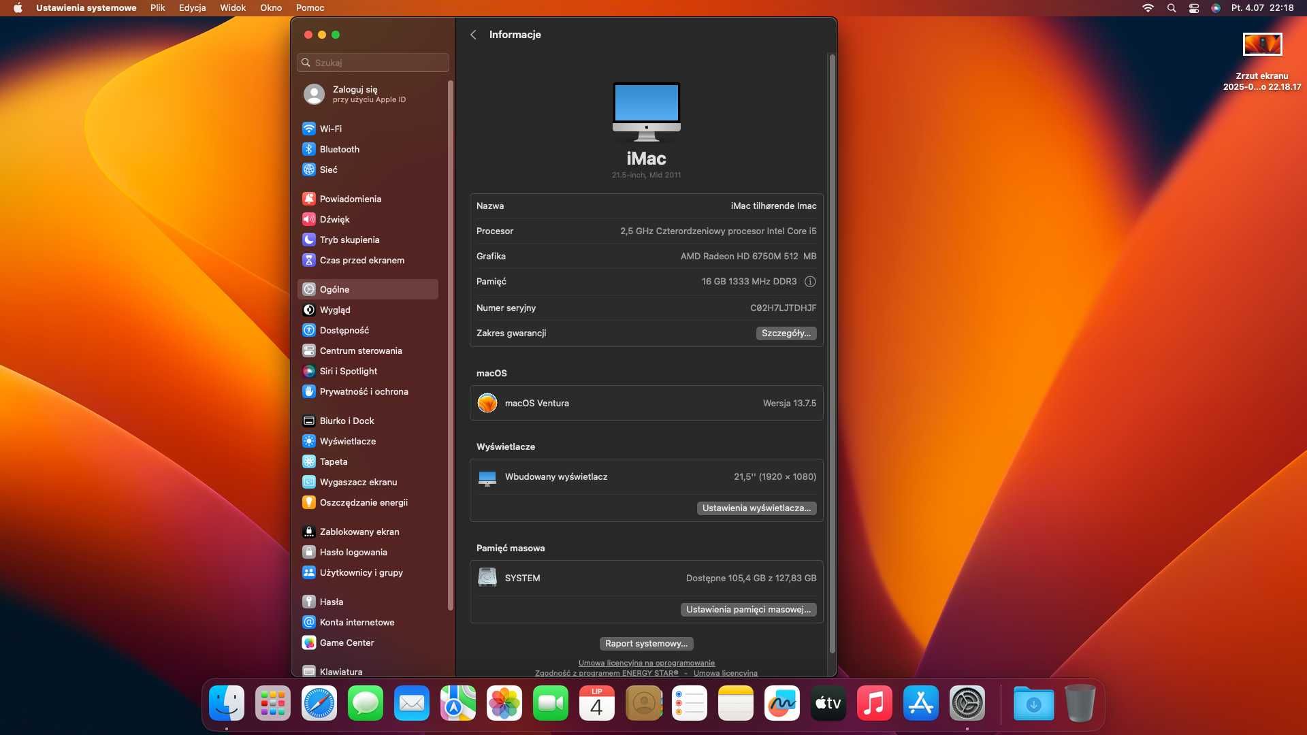
Task: Select Wygląd appearance settings
Action: coord(368,310)
